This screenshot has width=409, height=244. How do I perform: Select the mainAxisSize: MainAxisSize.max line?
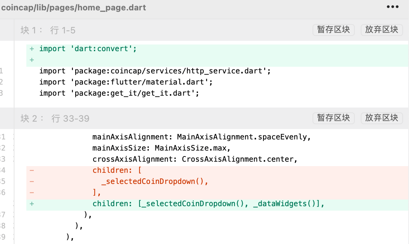161,148
